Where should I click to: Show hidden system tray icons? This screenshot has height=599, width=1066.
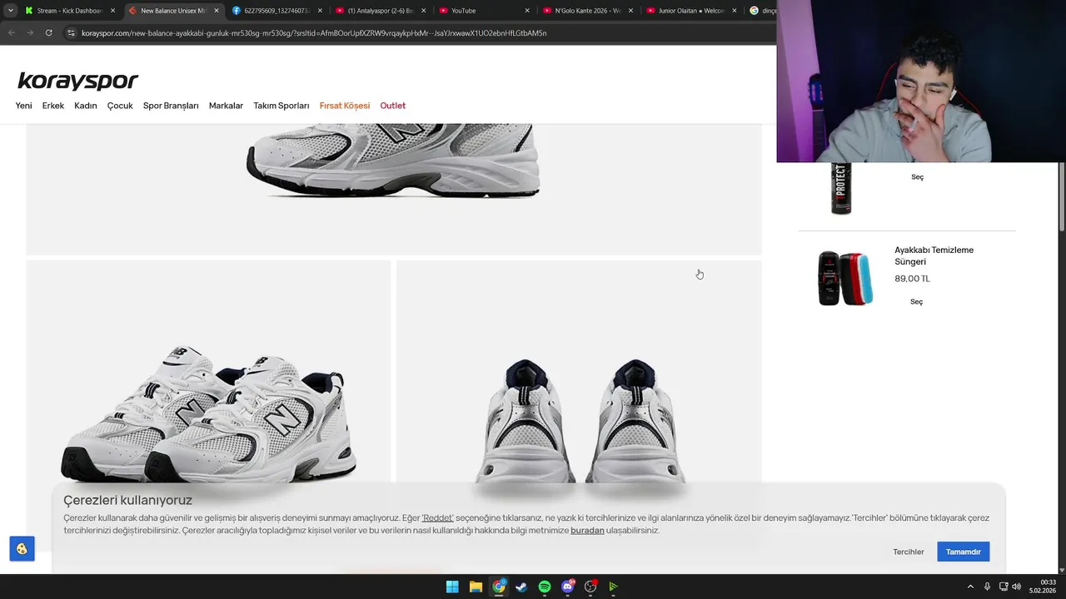pyautogui.click(x=969, y=587)
